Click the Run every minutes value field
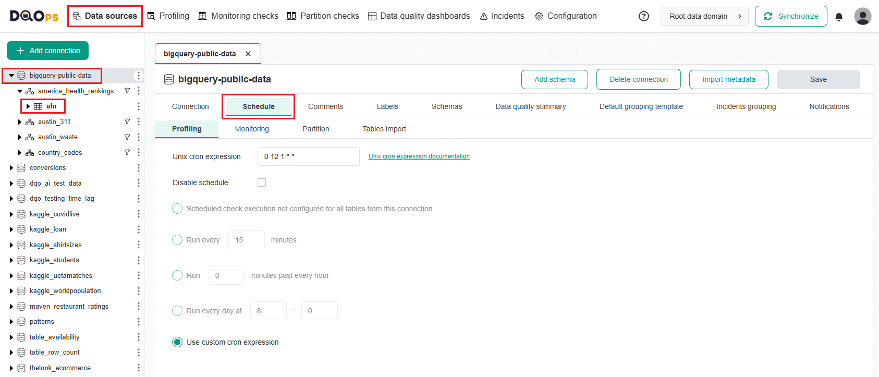Image resolution: width=879 pixels, height=377 pixels. [x=247, y=240]
